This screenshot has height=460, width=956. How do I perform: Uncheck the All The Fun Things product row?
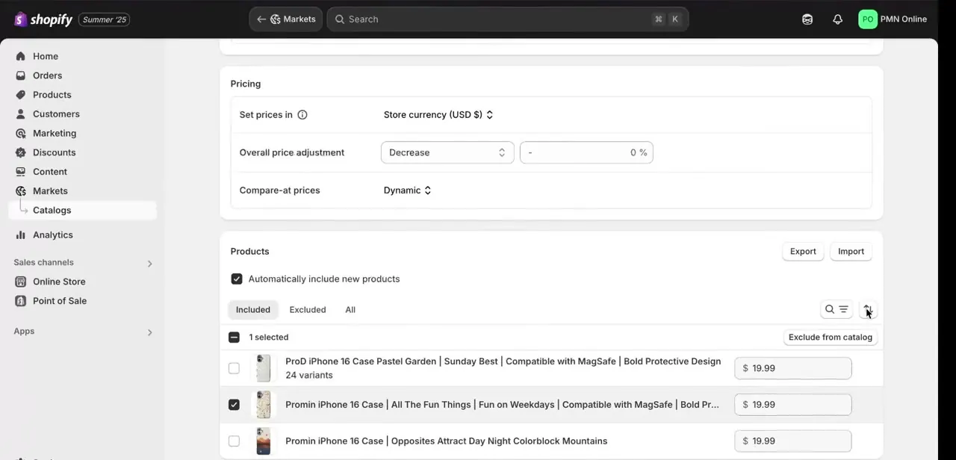click(234, 405)
